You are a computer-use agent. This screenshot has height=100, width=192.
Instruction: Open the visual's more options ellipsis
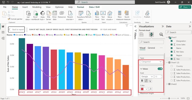131,25
